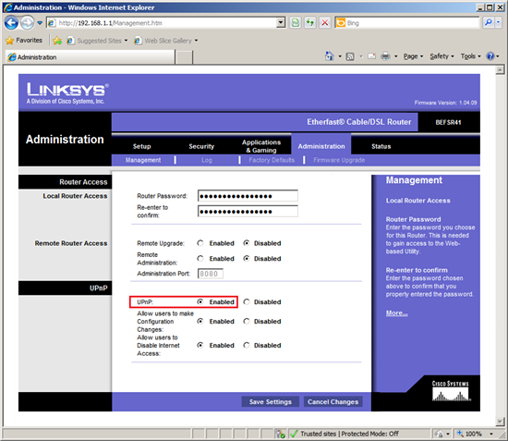The image size is (508, 441).
Task: Click the search magnifier icon
Action: [x=488, y=23]
